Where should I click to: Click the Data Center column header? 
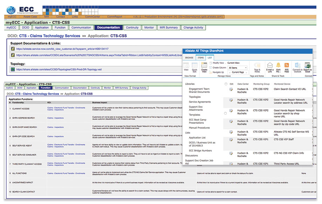pos(243,84)
